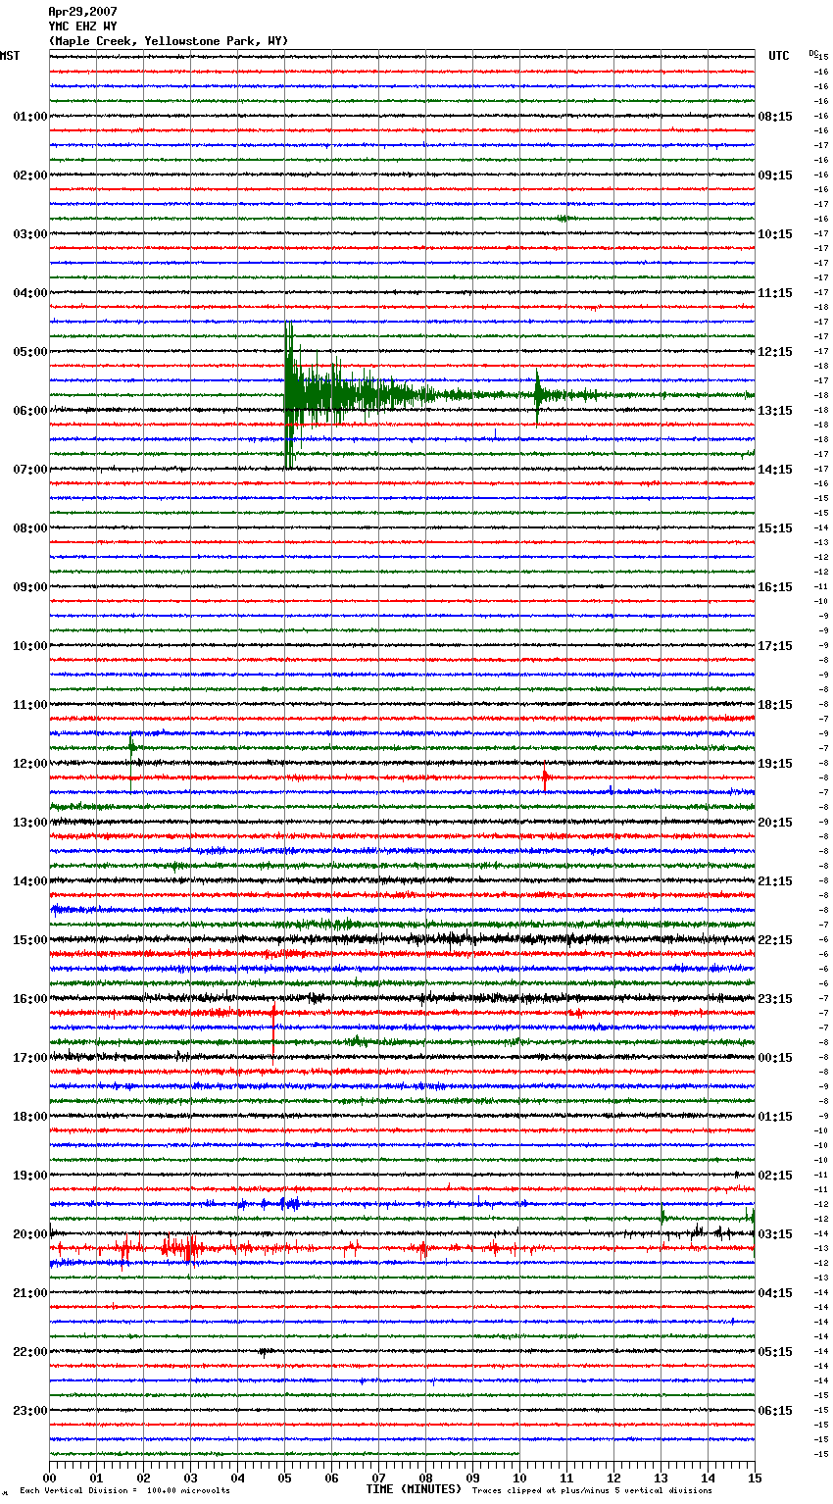Click the "11:00" MST hour label
The width and height of the screenshot is (833, 1504).
click(x=30, y=705)
